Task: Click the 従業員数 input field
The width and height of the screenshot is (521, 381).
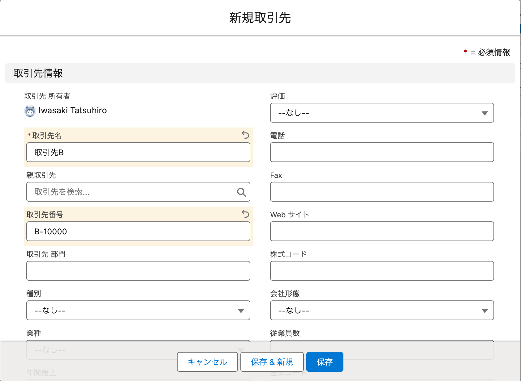Action: point(382,350)
